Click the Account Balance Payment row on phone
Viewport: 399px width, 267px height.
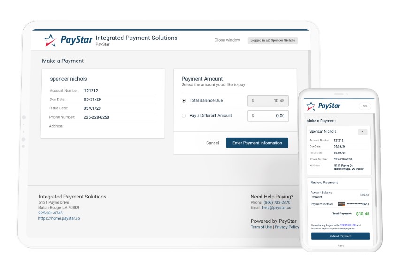point(339,195)
